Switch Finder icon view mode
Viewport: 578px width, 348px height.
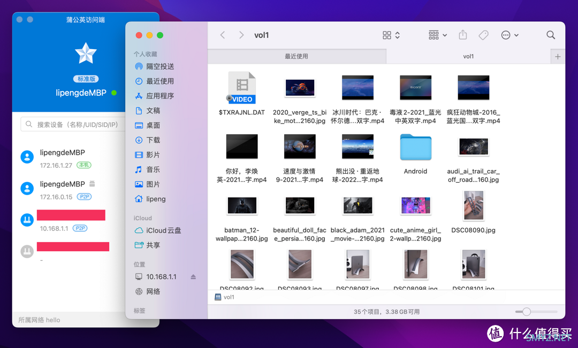(x=391, y=35)
